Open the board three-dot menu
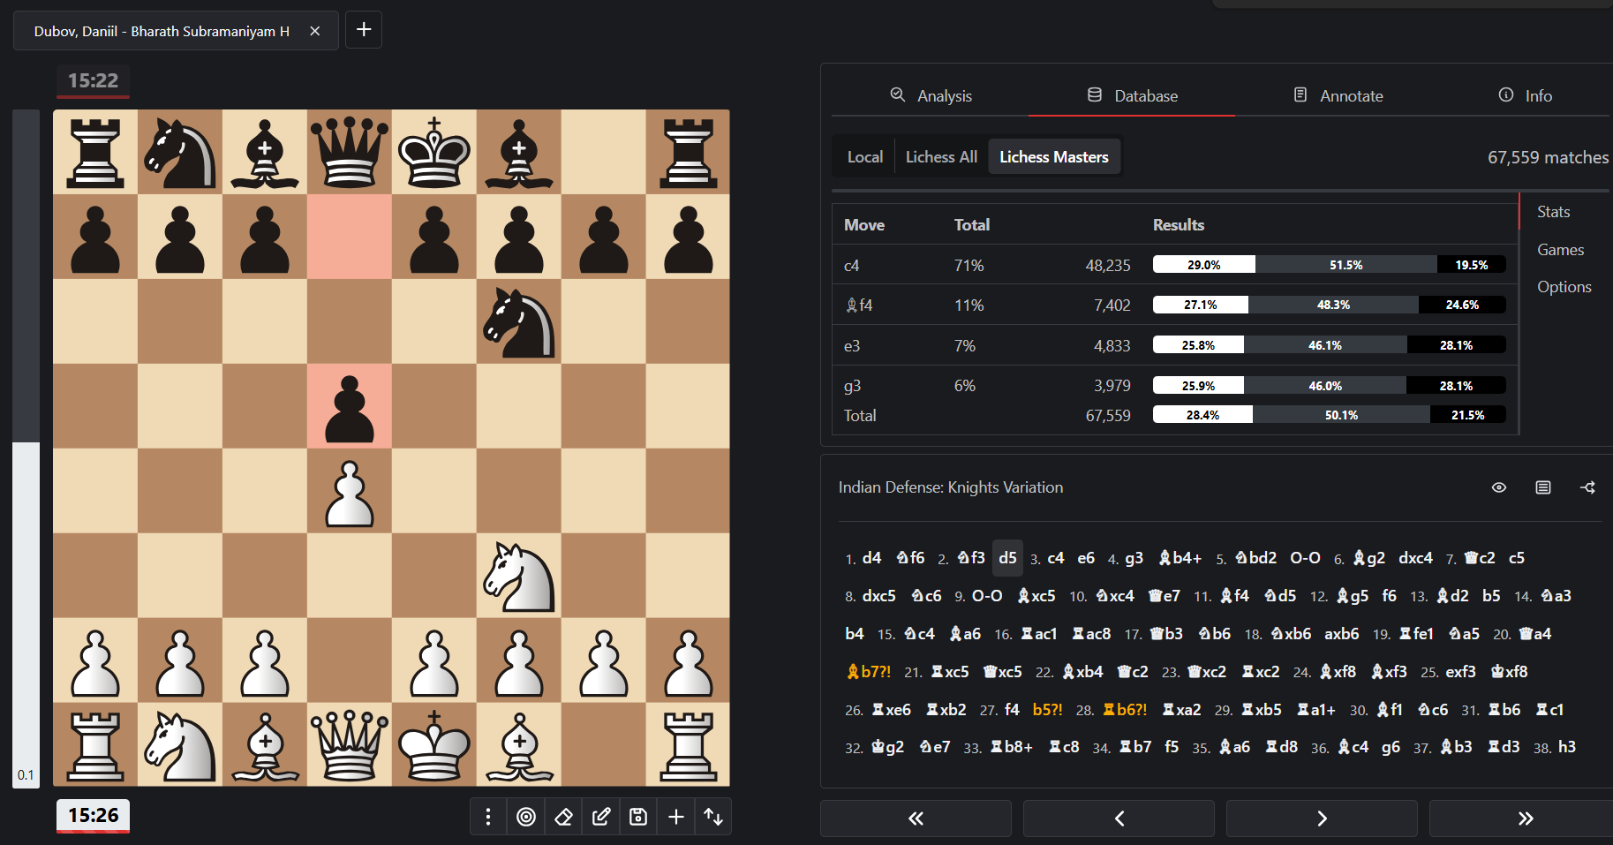This screenshot has height=845, width=1613. coord(488,817)
